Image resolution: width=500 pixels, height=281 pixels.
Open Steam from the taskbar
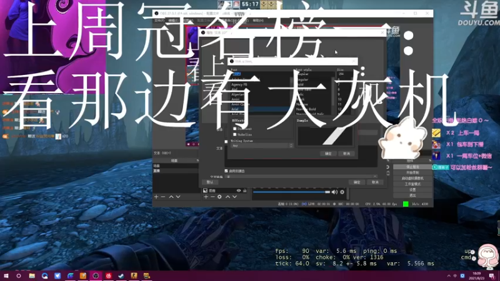click(121, 276)
